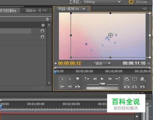
Task: Click the left-middle handle of the clip bounding box
Action: pyautogui.click(x=71, y=35)
